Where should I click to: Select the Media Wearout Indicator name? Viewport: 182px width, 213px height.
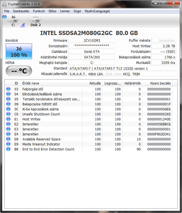41,144
